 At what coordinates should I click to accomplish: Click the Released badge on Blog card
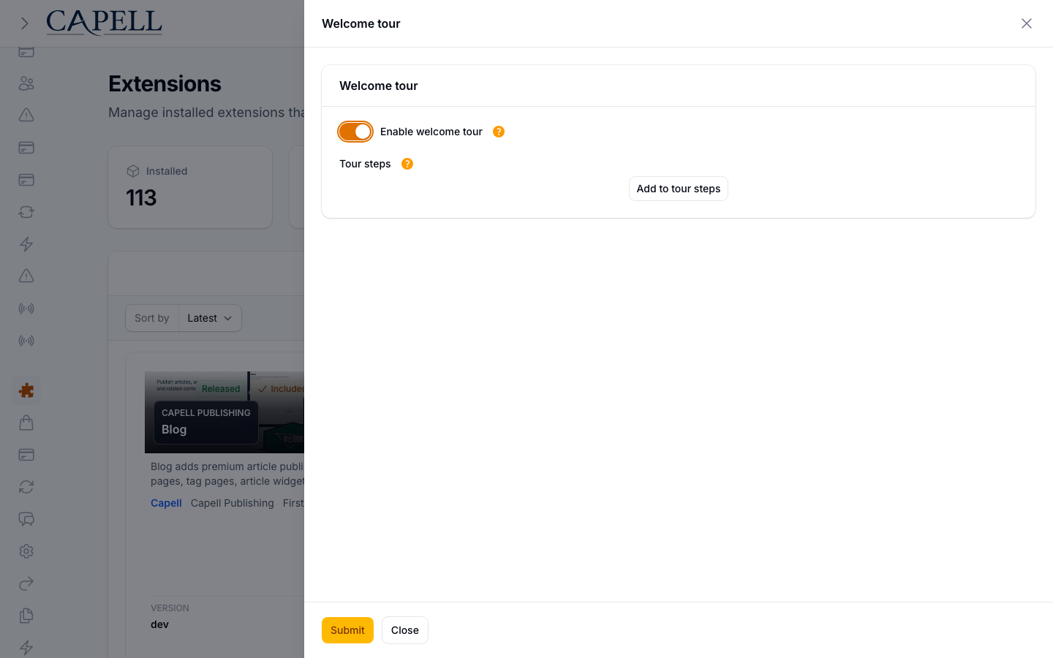click(221, 389)
